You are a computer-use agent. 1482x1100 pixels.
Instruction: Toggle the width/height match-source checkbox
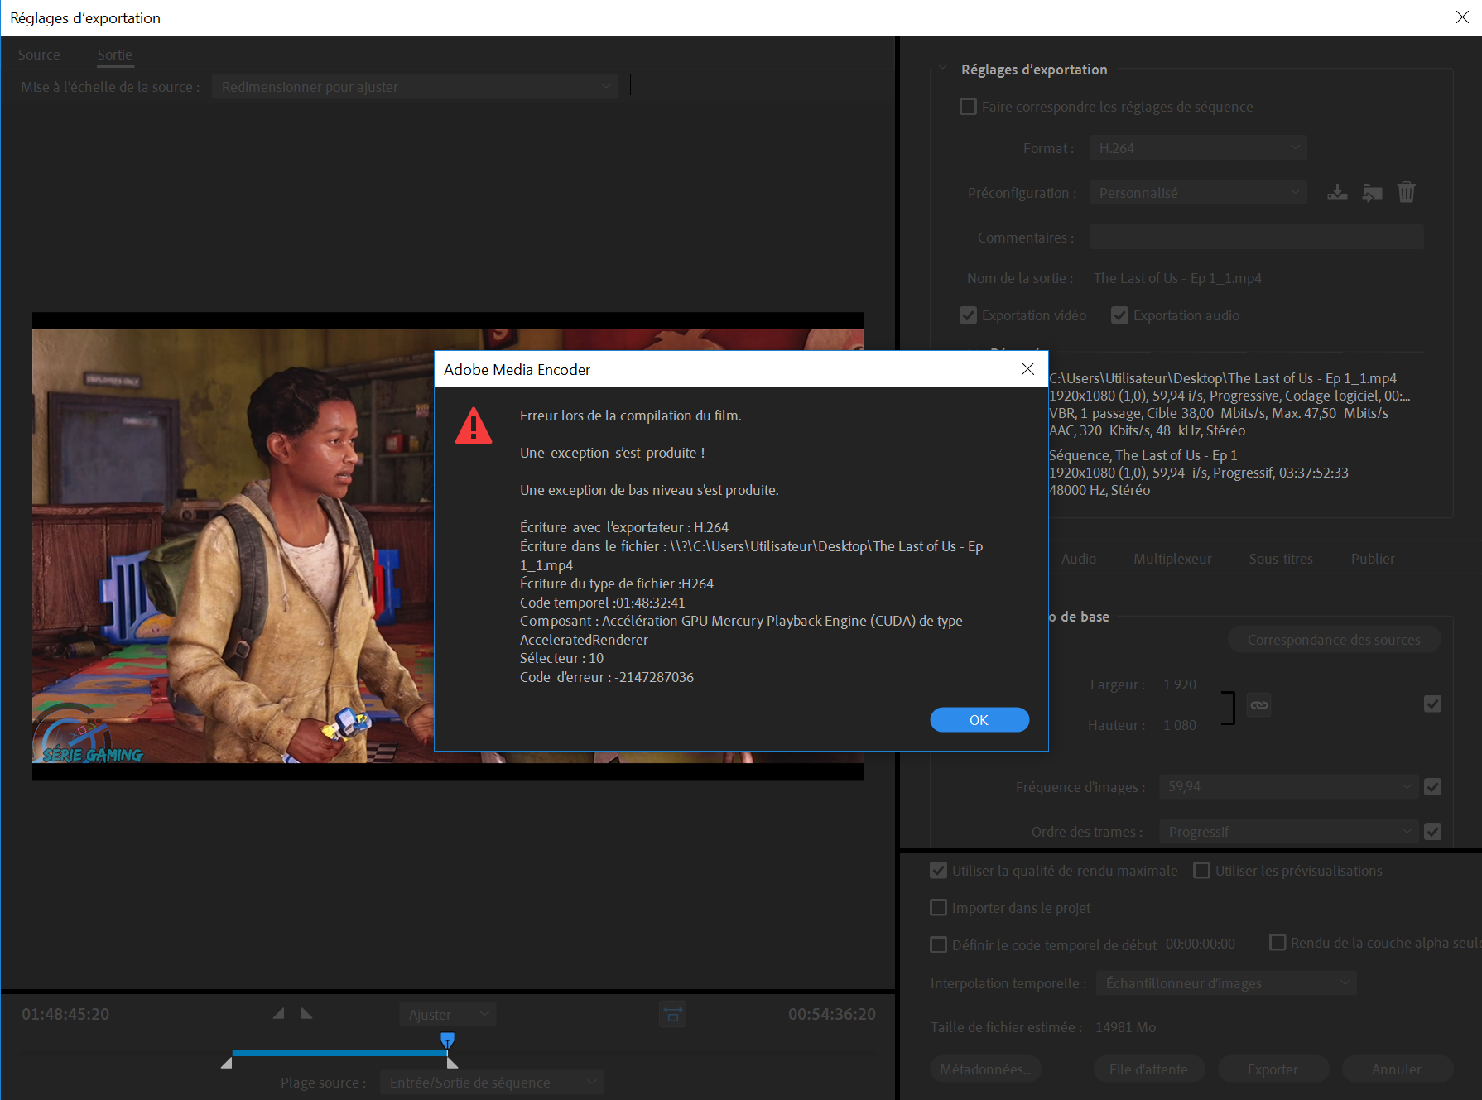coord(1432,704)
